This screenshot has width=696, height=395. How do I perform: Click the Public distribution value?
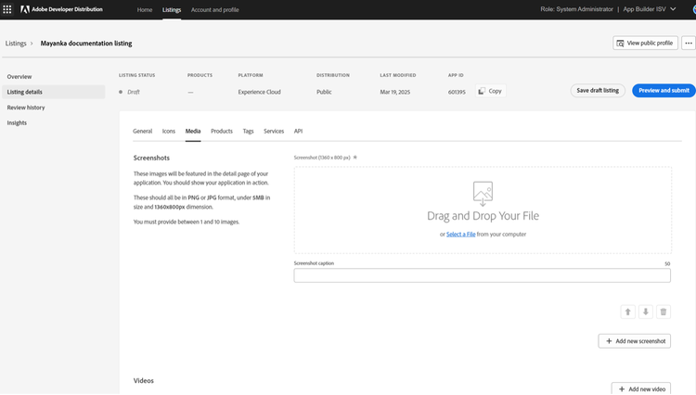pyautogui.click(x=324, y=92)
